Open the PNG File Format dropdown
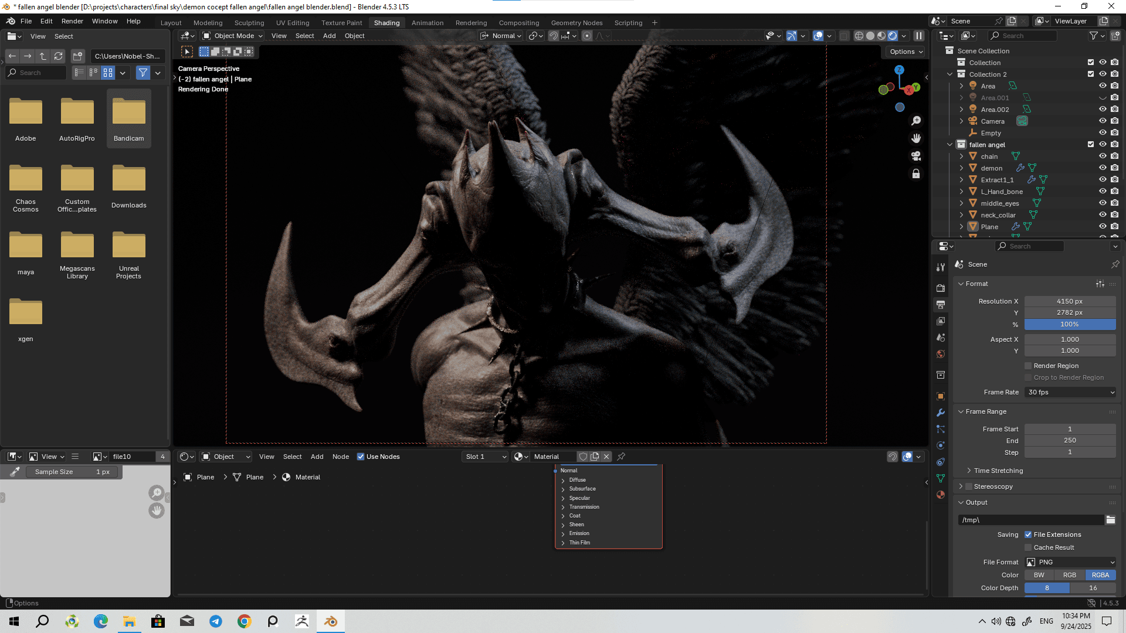Image resolution: width=1126 pixels, height=633 pixels. point(1070,562)
